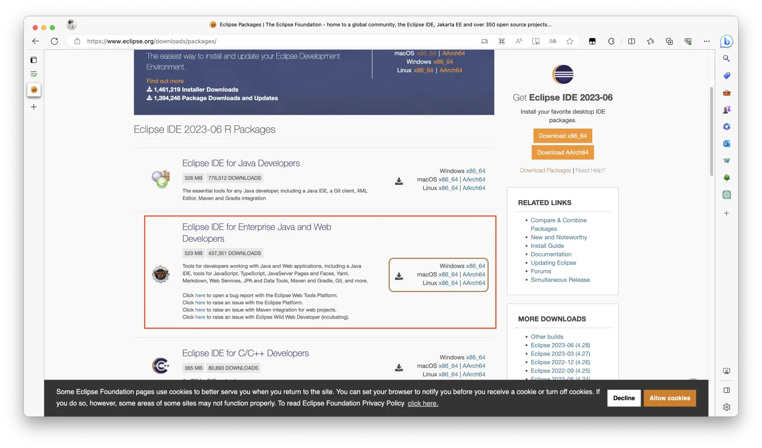Open a new tab with plus button

pyautogui.click(x=34, y=107)
